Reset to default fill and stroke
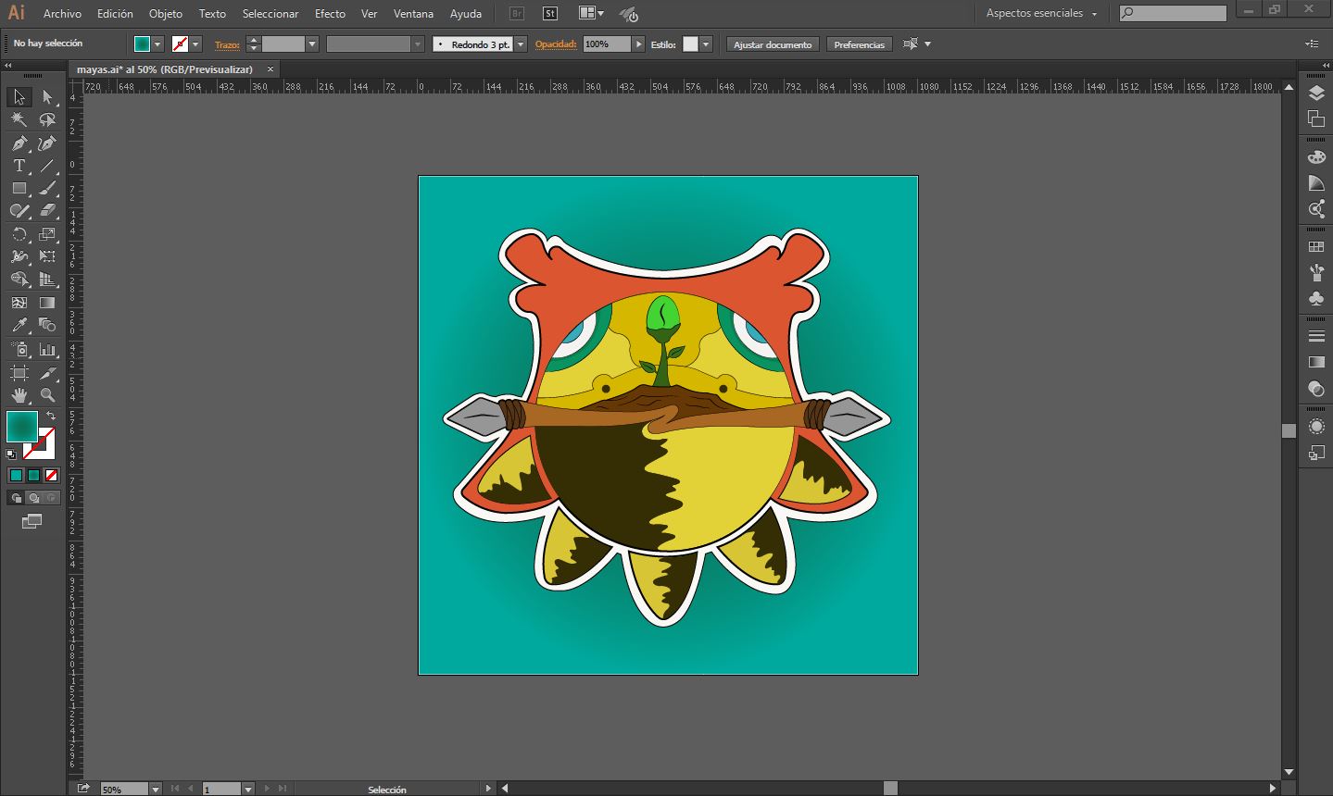 [x=11, y=454]
